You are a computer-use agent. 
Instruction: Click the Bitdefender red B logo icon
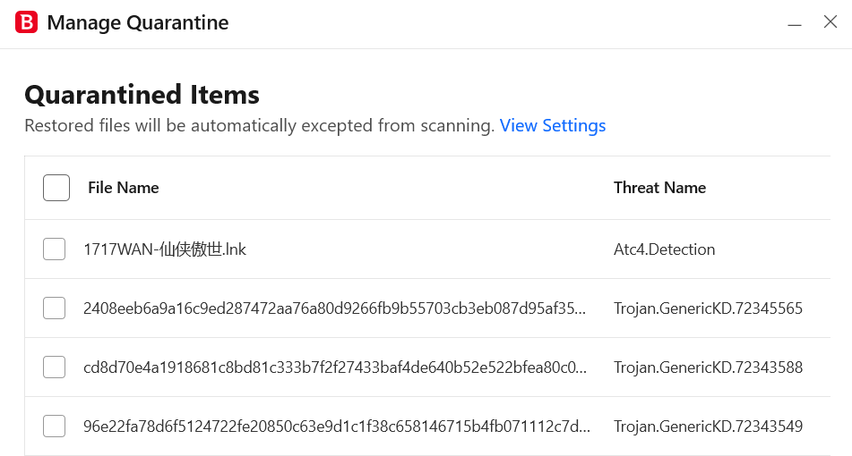(26, 22)
